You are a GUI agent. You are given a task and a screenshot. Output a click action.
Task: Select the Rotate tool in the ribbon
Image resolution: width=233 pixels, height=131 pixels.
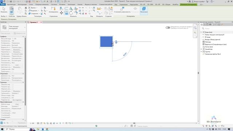point(71,13)
